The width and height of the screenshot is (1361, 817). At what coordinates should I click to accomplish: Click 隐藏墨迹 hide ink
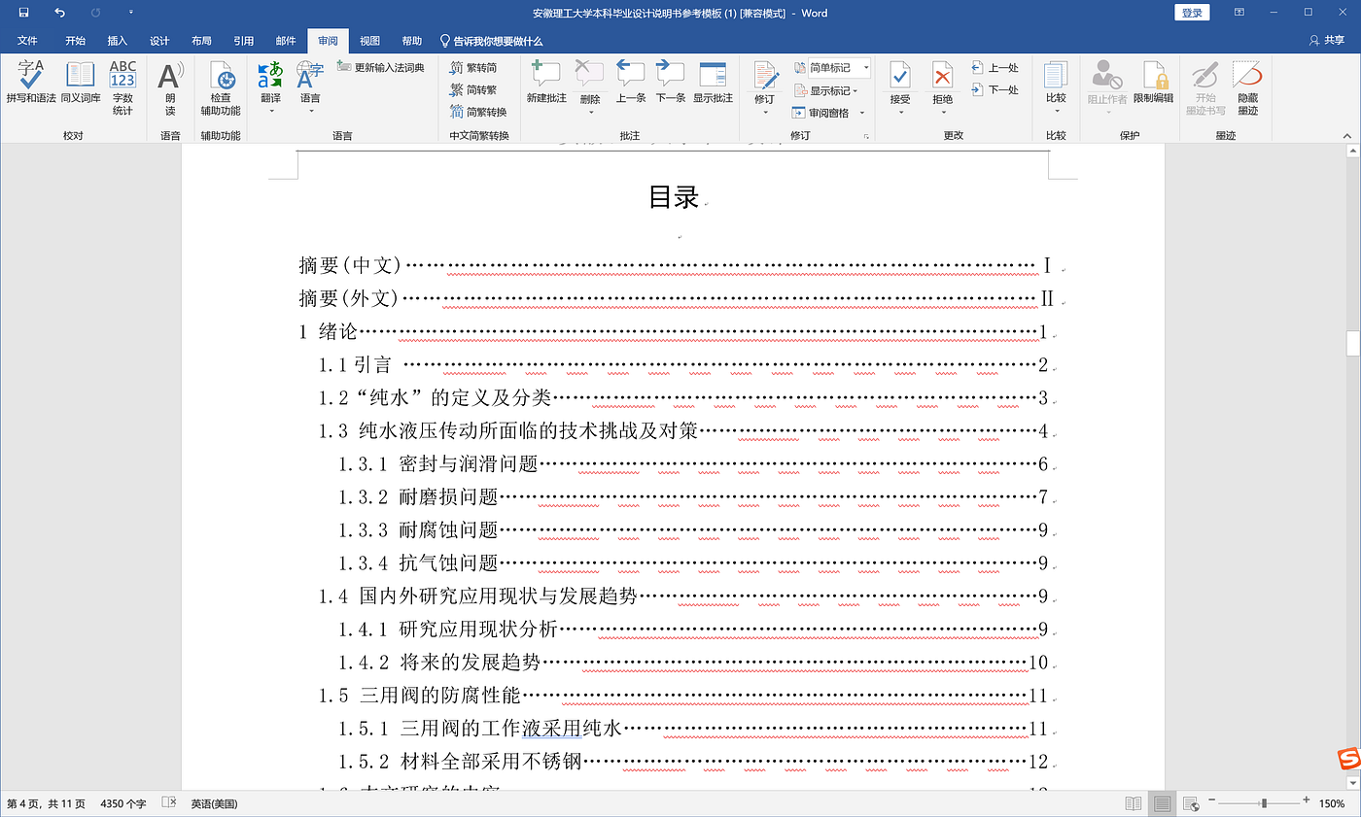pos(1247,88)
